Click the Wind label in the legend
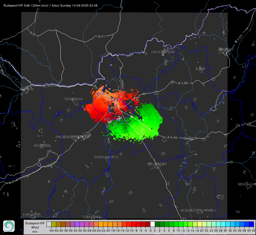Image resolution: width=256 pixels, height=235 pixels. [x=35, y=227]
